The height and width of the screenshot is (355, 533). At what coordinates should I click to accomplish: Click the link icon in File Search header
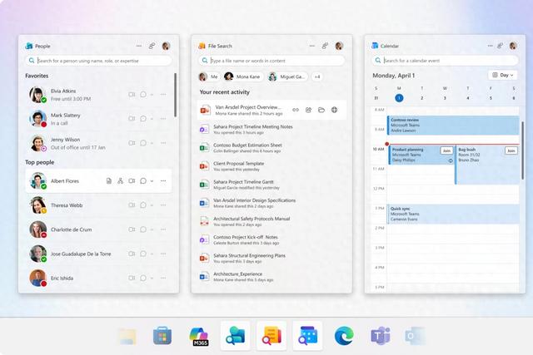[x=325, y=46]
